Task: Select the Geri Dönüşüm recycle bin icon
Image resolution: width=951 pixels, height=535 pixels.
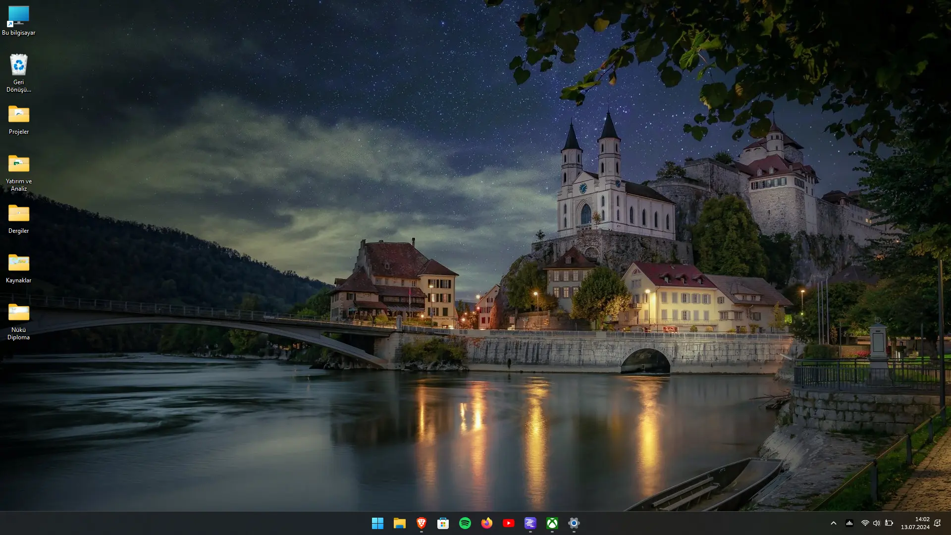Action: [18, 73]
